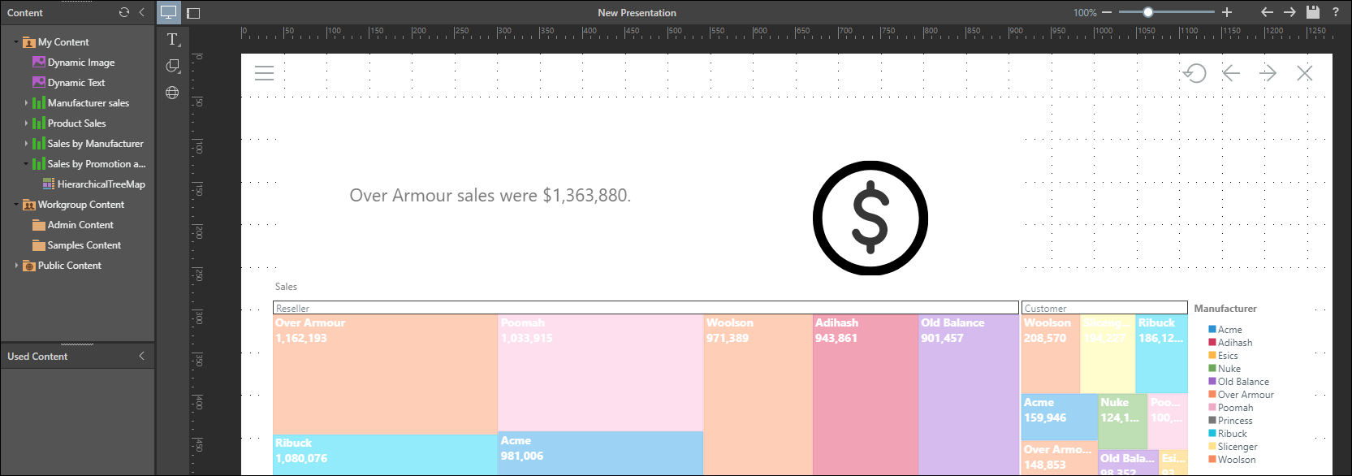Screen dimensions: 1352x476
Task: Click Acme legend color swatch
Action: pos(1212,329)
